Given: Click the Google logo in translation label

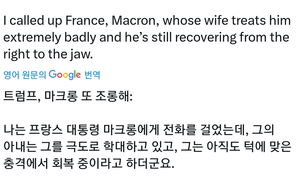Looking at the screenshot, I should (65, 75).
